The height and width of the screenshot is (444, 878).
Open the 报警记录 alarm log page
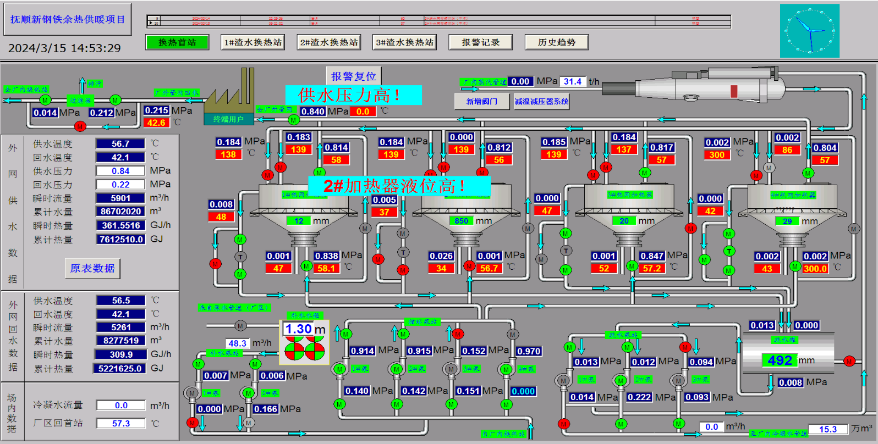tap(480, 42)
